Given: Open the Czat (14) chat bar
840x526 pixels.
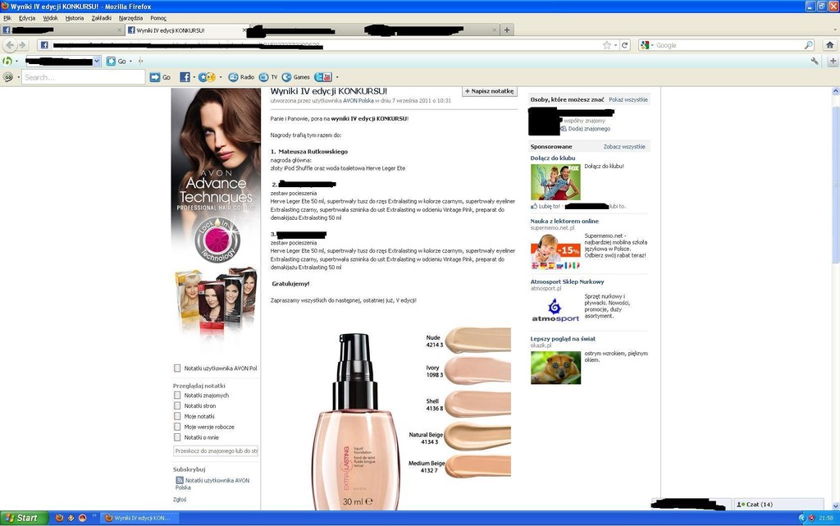Looking at the screenshot, I should (x=778, y=504).
